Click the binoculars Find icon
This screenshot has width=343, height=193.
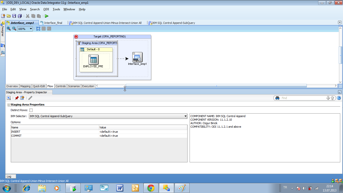tap(277, 98)
